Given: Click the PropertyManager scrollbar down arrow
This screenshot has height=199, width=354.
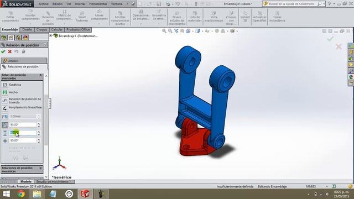Looking at the screenshot, I should (46, 177).
